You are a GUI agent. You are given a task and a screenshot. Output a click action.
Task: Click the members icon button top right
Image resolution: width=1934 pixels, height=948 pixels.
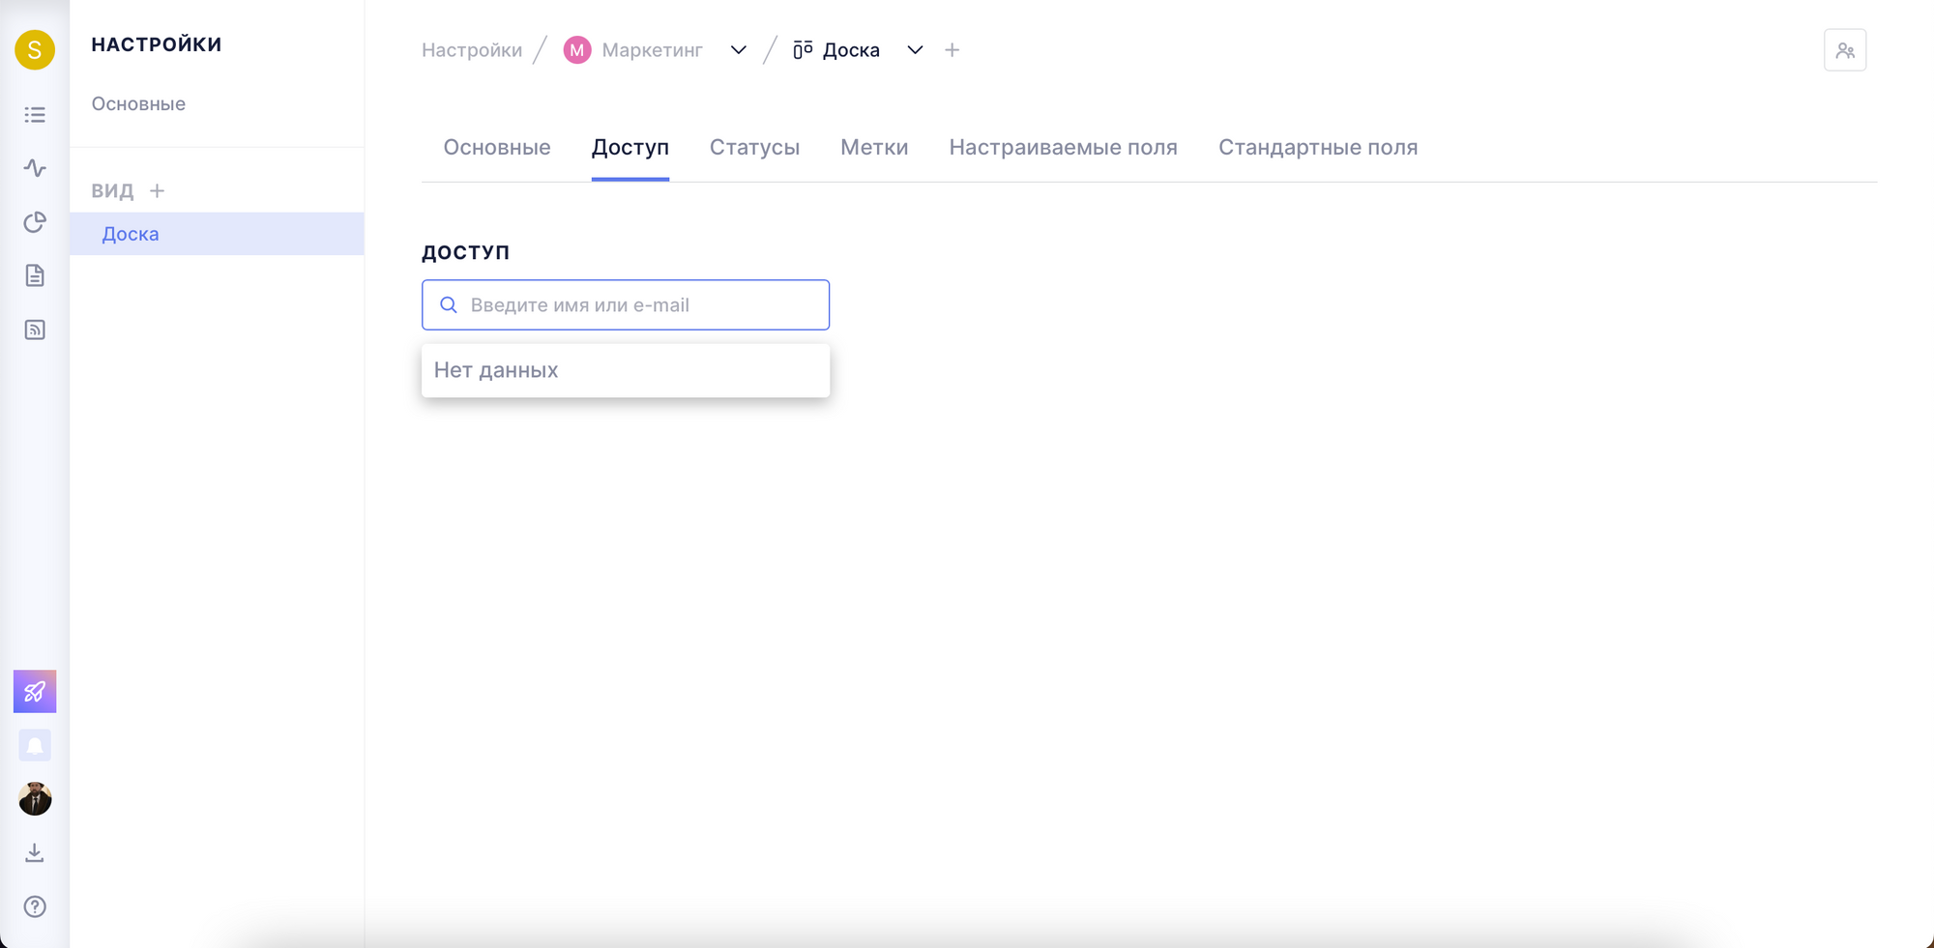pyautogui.click(x=1844, y=50)
